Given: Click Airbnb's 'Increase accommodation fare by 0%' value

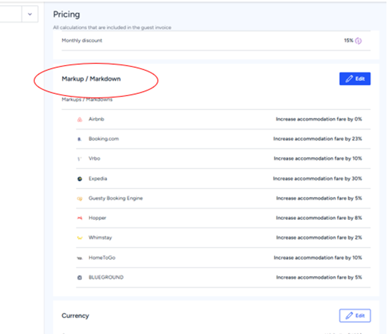Looking at the screenshot, I should 319,119.
